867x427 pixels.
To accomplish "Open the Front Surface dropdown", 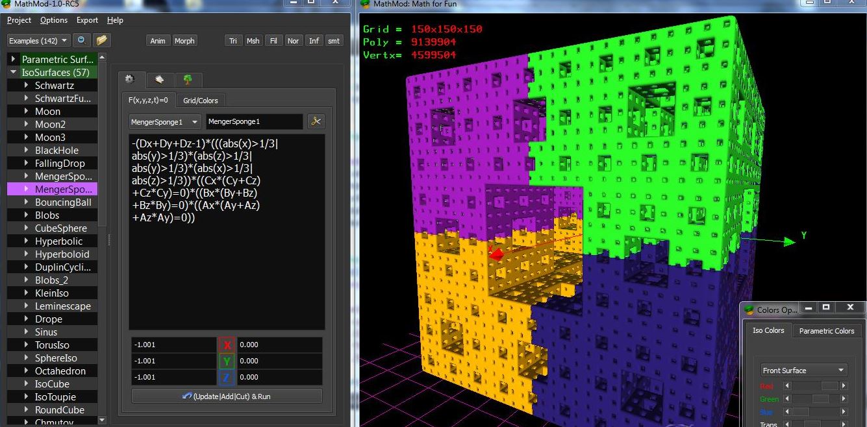I will pos(803,370).
